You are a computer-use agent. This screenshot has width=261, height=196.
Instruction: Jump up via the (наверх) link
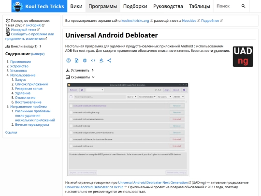point(38,54)
